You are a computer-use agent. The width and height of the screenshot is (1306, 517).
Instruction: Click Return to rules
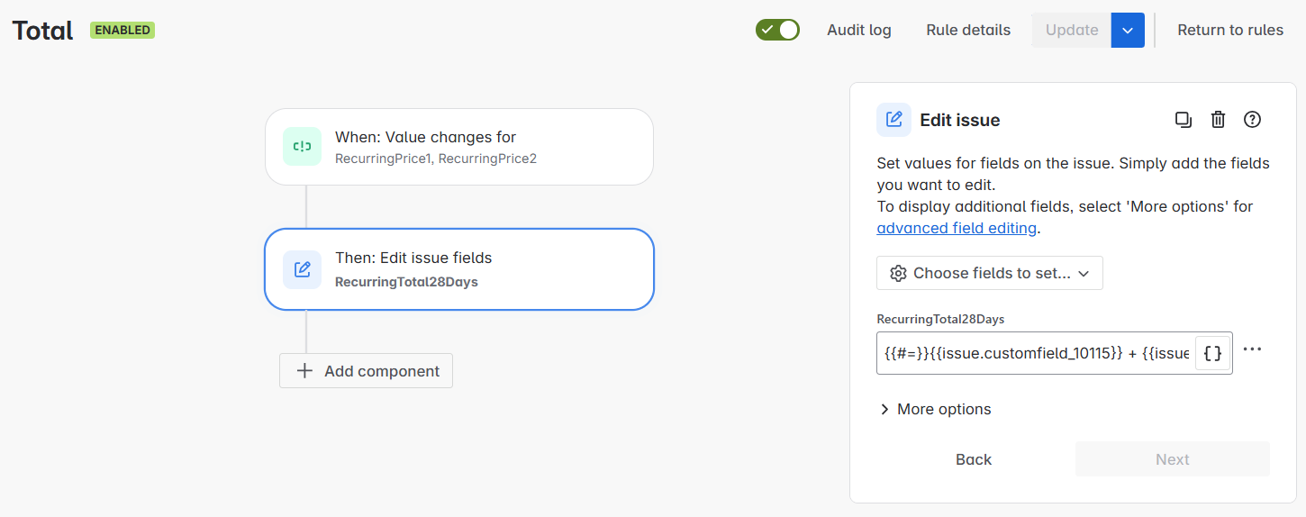click(1230, 30)
